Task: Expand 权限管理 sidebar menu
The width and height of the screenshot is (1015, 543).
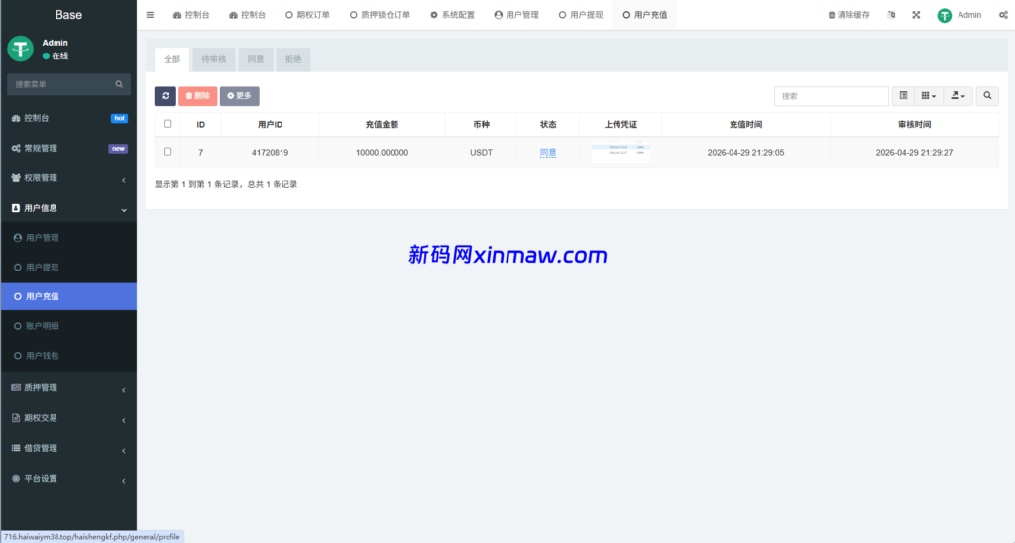Action: click(68, 178)
